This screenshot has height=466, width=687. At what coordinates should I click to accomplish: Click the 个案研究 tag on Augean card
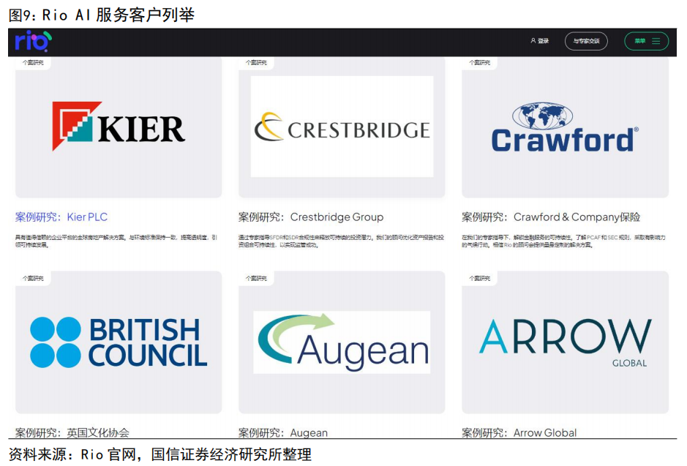(256, 278)
